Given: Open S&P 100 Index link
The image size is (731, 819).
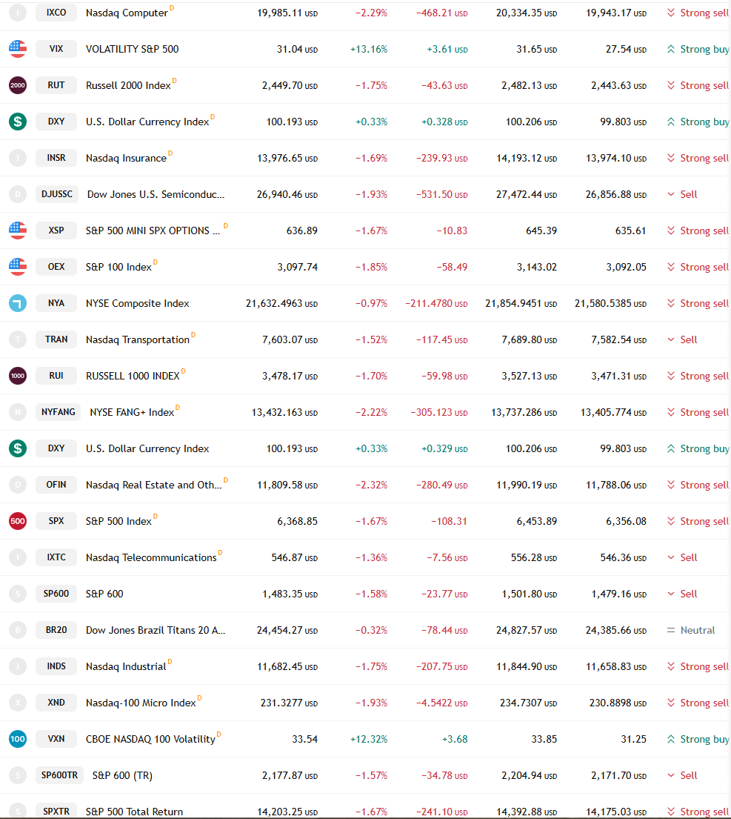Looking at the screenshot, I should pos(119,267).
